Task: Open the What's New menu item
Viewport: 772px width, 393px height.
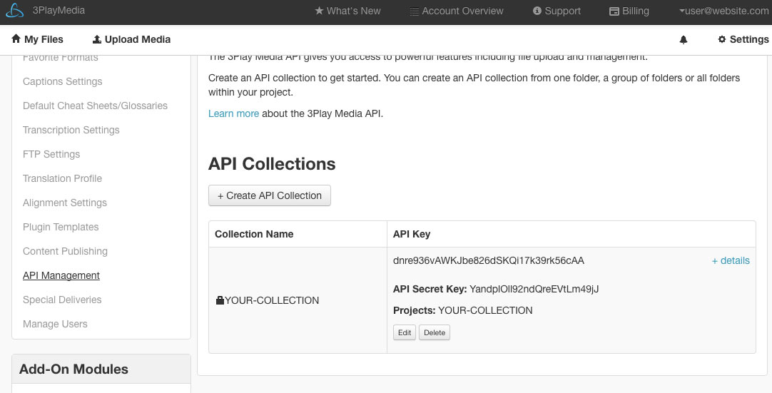Action: click(x=347, y=11)
